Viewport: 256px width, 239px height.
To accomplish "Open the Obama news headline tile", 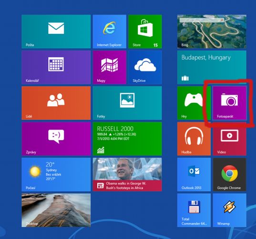I will point(127,174).
